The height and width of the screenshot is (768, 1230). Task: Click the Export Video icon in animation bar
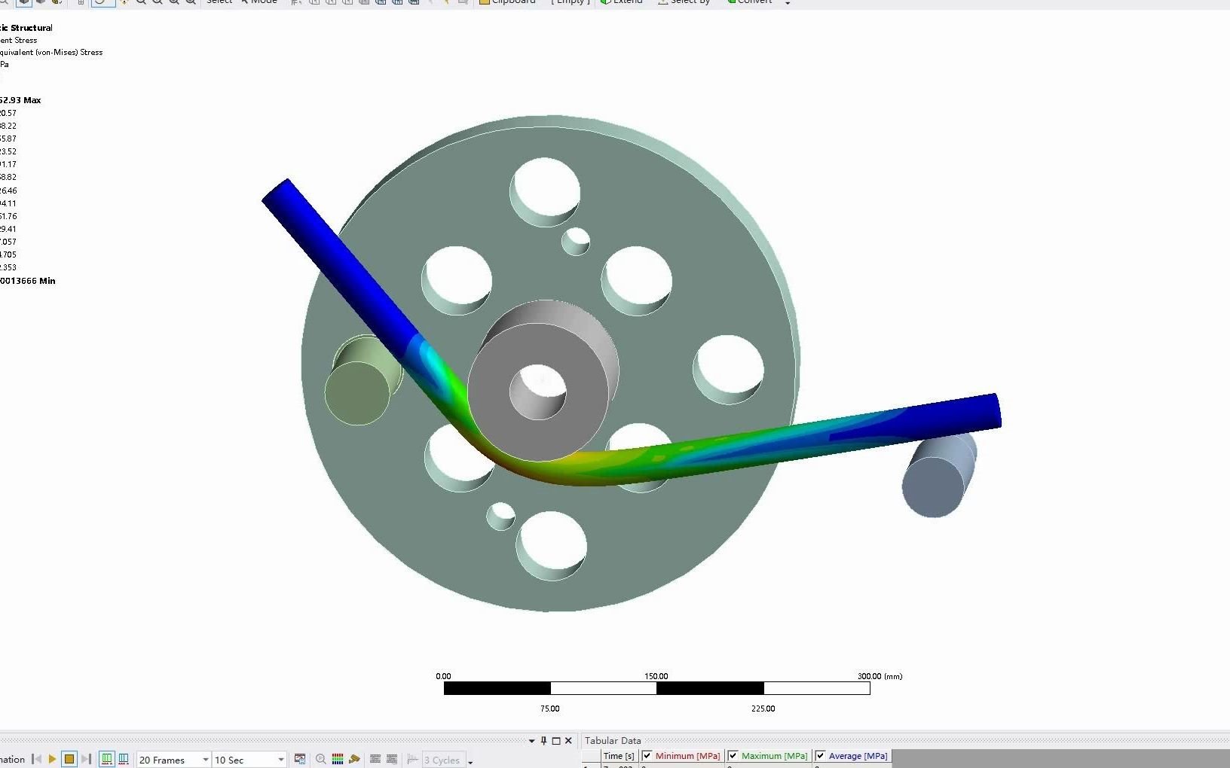point(300,760)
